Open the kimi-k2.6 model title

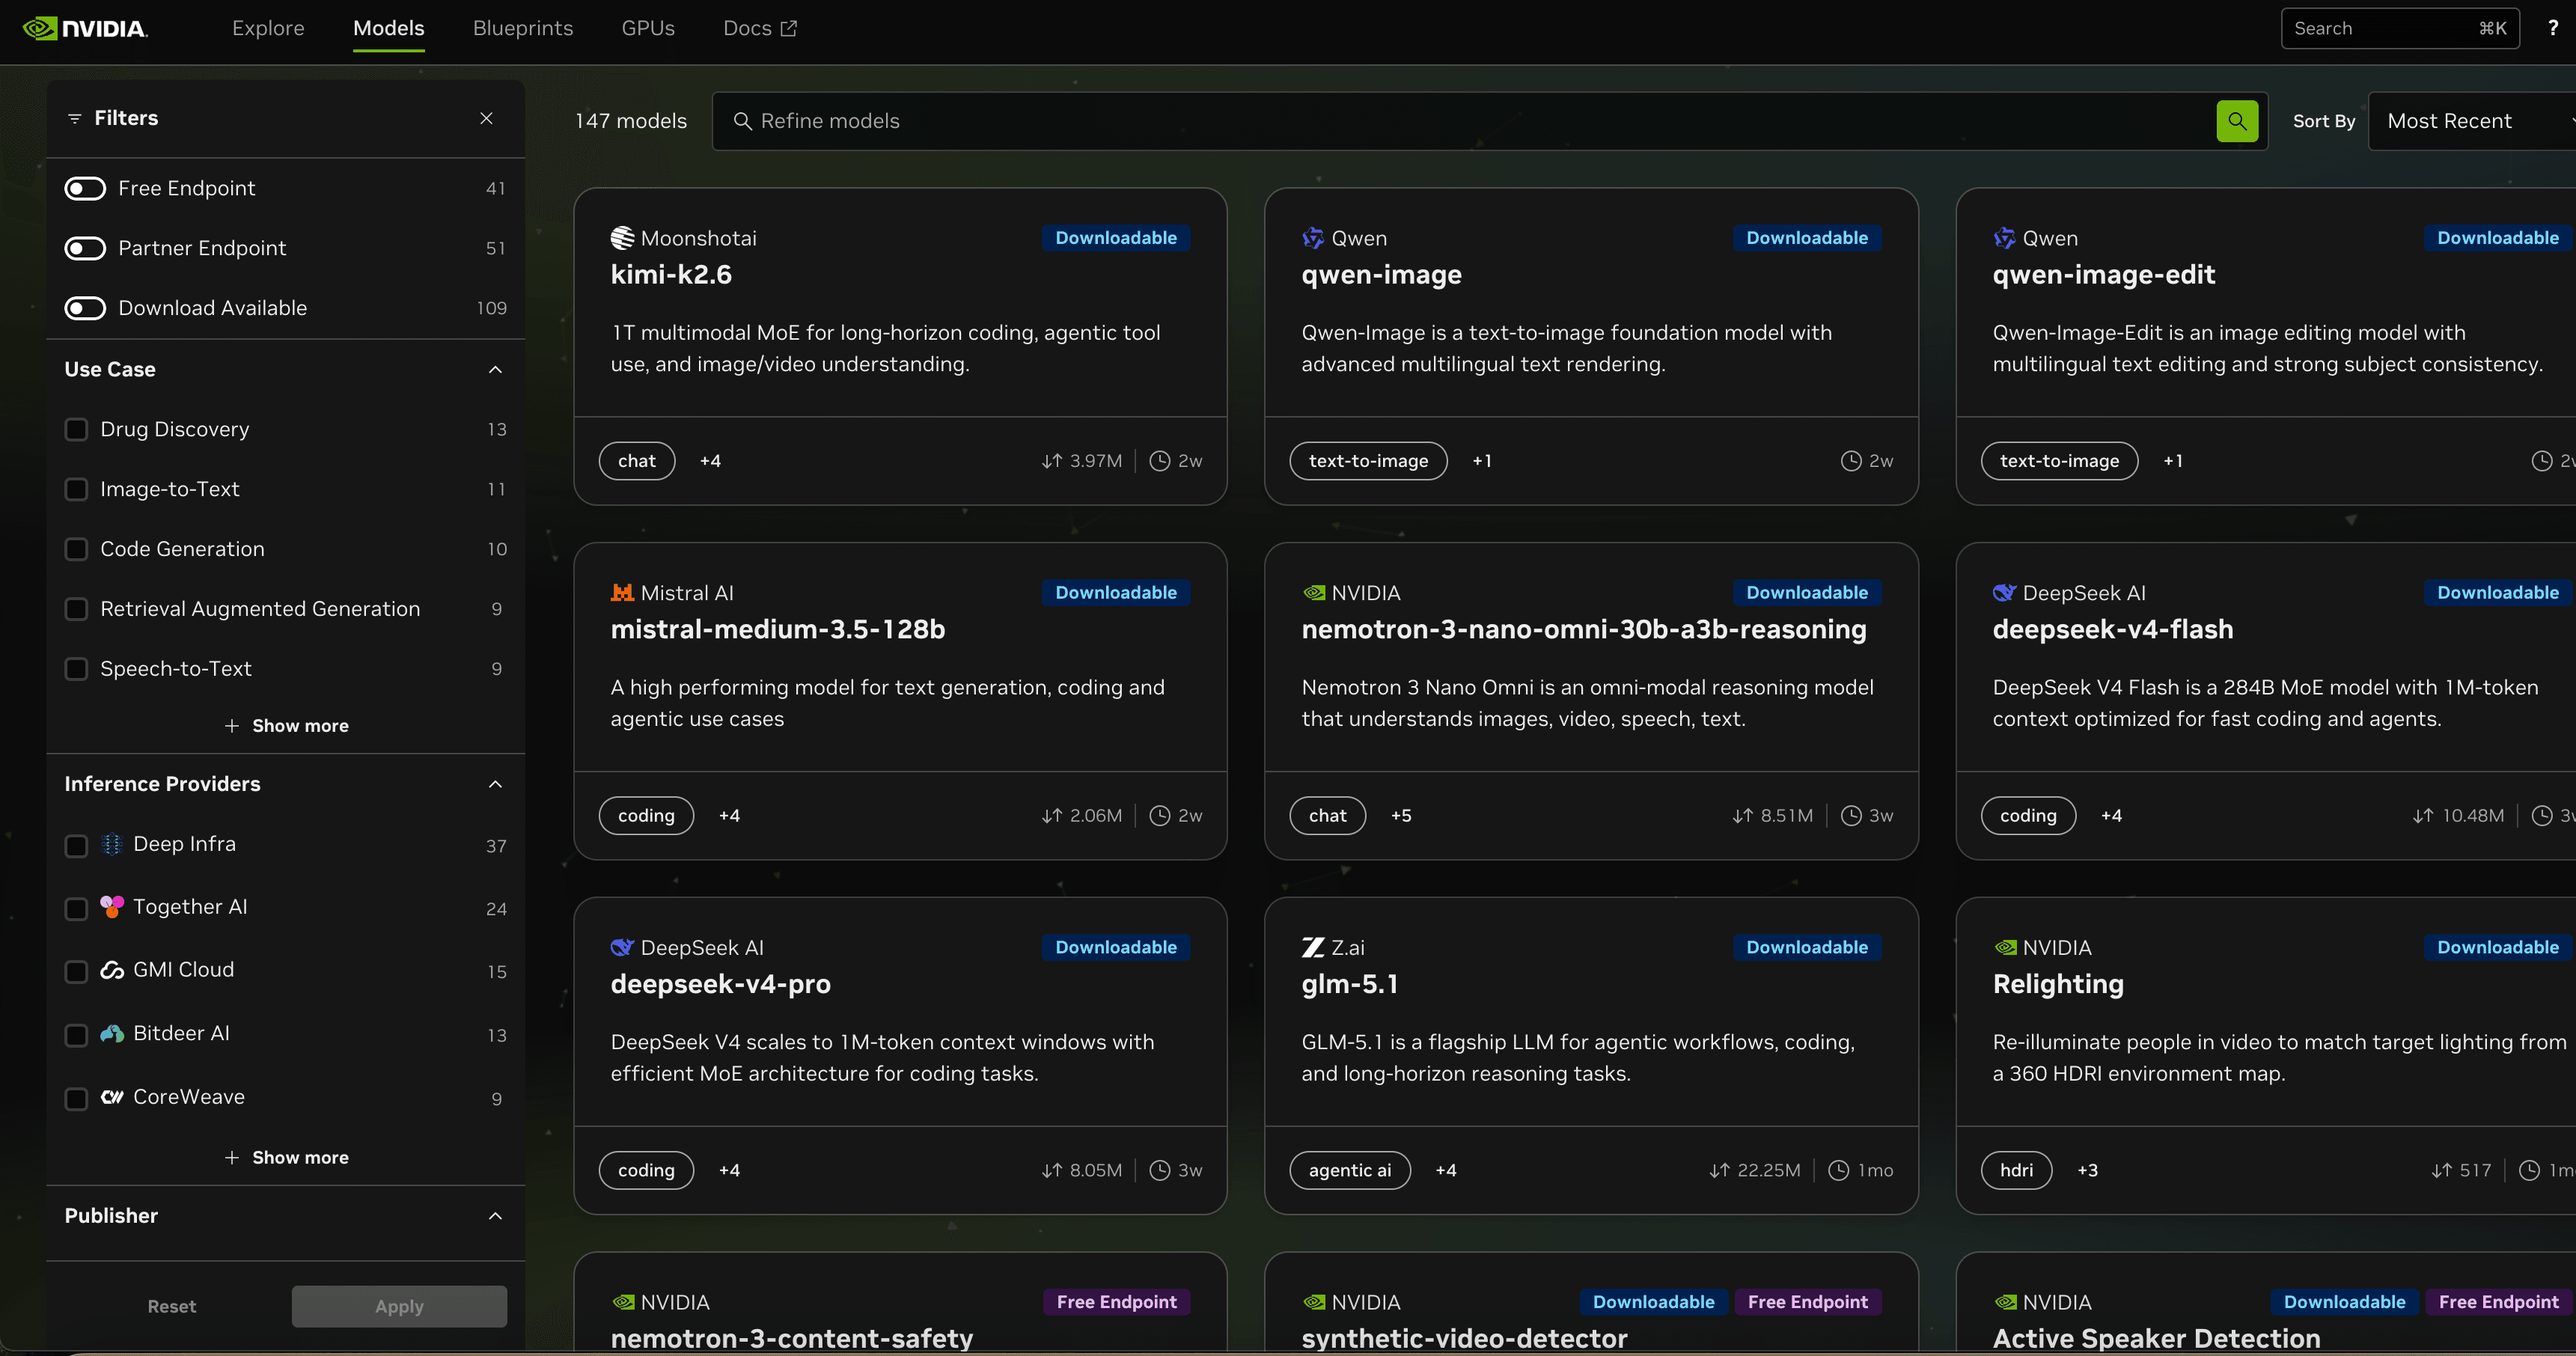pos(671,275)
